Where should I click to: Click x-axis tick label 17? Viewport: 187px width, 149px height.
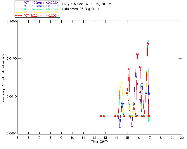tap(149, 138)
